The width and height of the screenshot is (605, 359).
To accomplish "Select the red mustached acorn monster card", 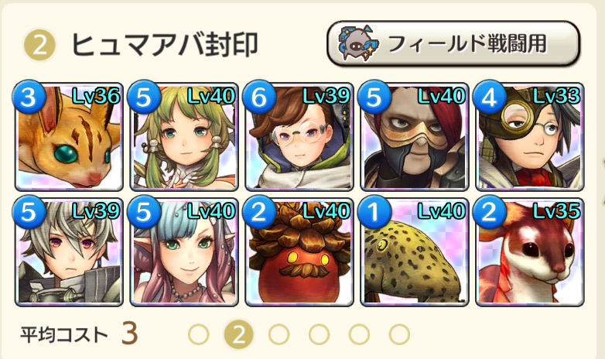I will pyautogui.click(x=299, y=252).
